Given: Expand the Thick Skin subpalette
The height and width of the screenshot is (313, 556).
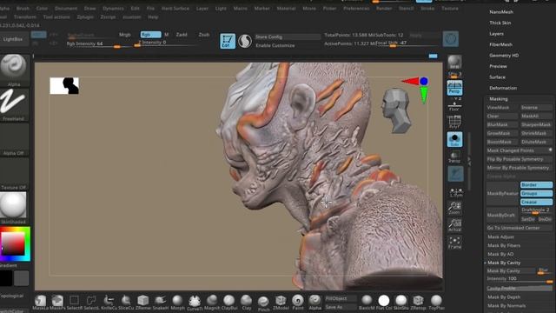Looking at the screenshot, I should pos(500,23).
